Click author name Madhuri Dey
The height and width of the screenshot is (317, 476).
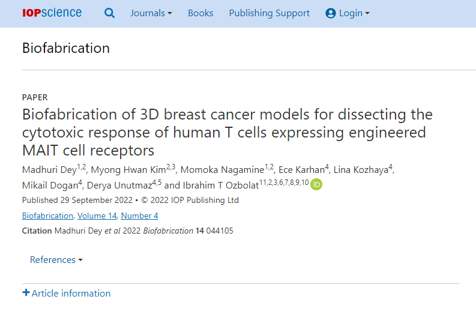click(49, 170)
